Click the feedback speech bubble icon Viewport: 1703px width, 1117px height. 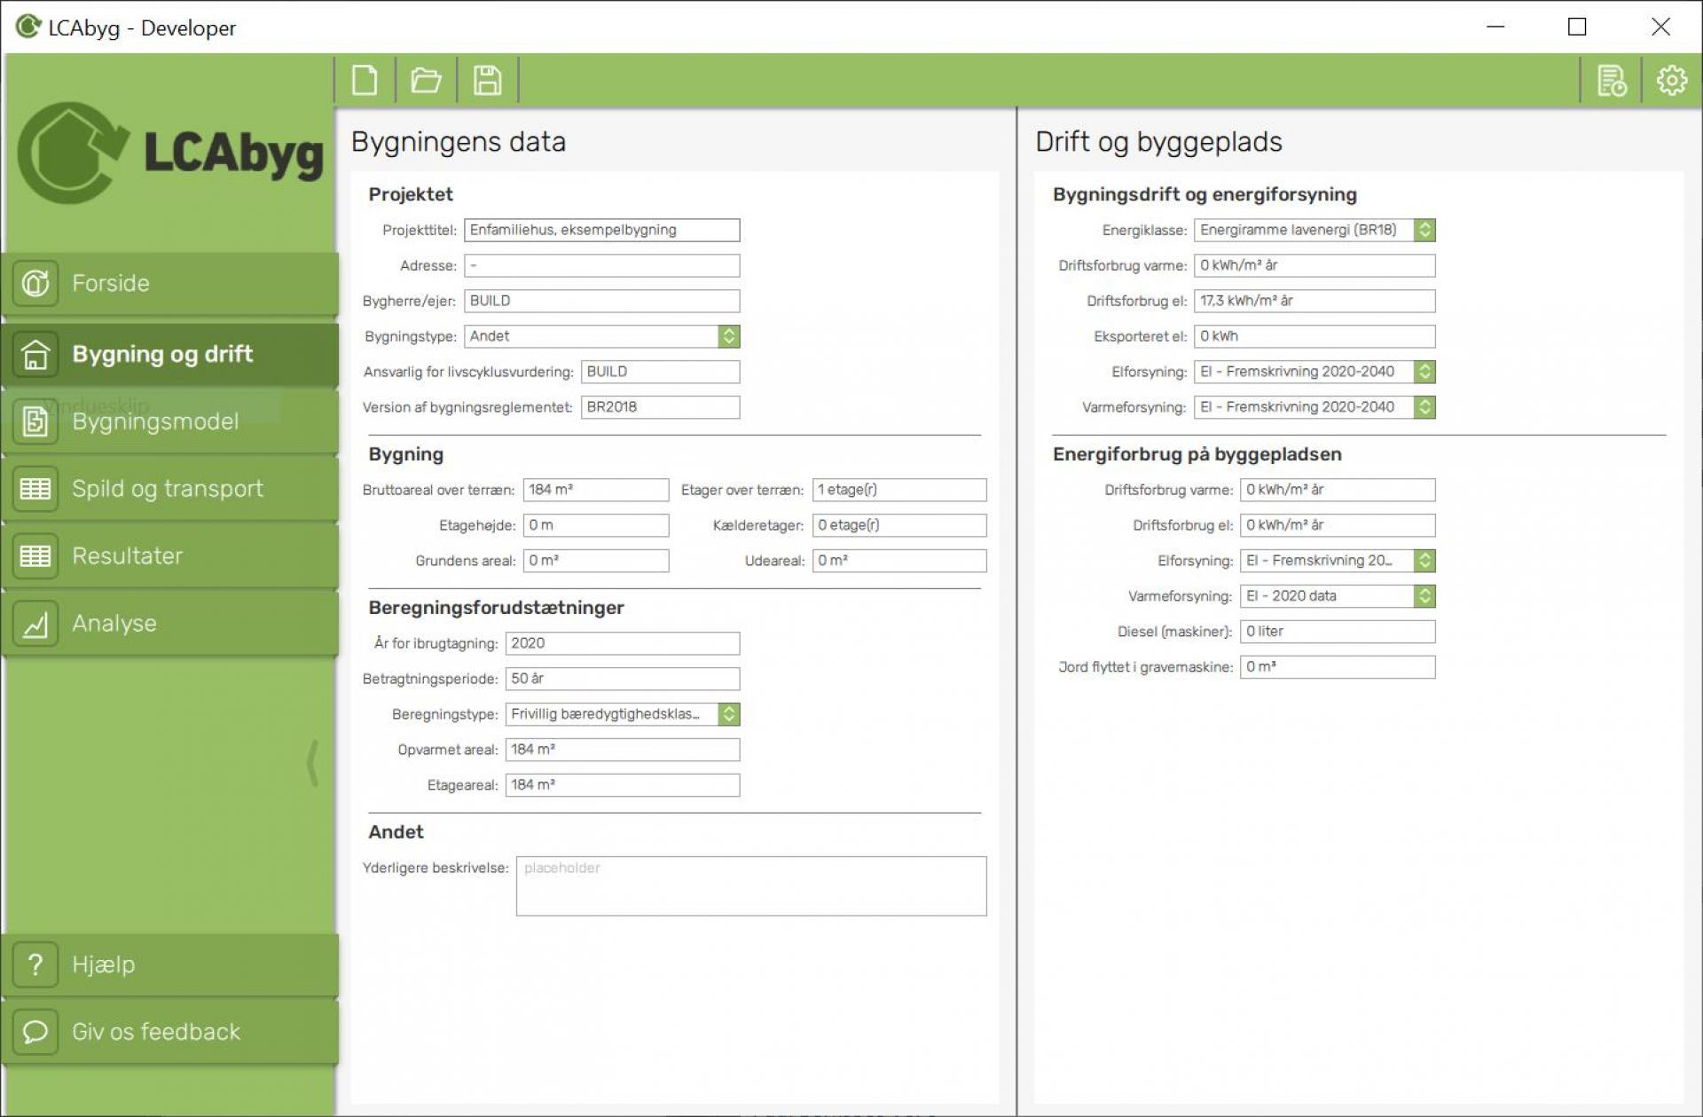click(x=35, y=1032)
